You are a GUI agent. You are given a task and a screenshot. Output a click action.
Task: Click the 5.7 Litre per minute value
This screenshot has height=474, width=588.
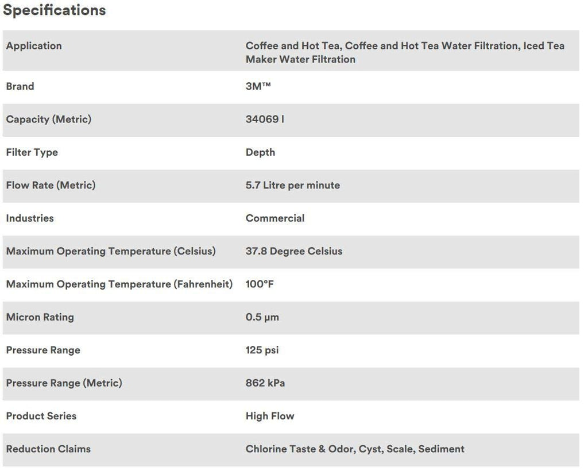(293, 186)
